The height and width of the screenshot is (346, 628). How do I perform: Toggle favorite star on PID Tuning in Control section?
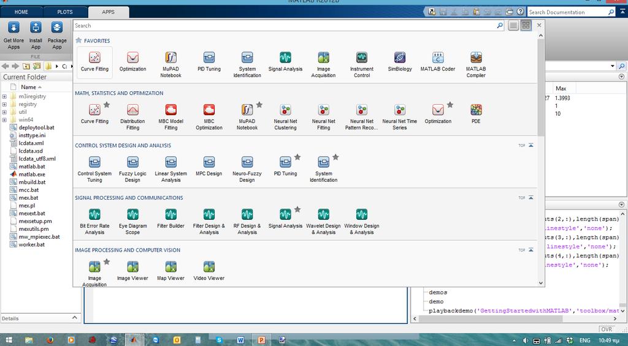pos(297,157)
